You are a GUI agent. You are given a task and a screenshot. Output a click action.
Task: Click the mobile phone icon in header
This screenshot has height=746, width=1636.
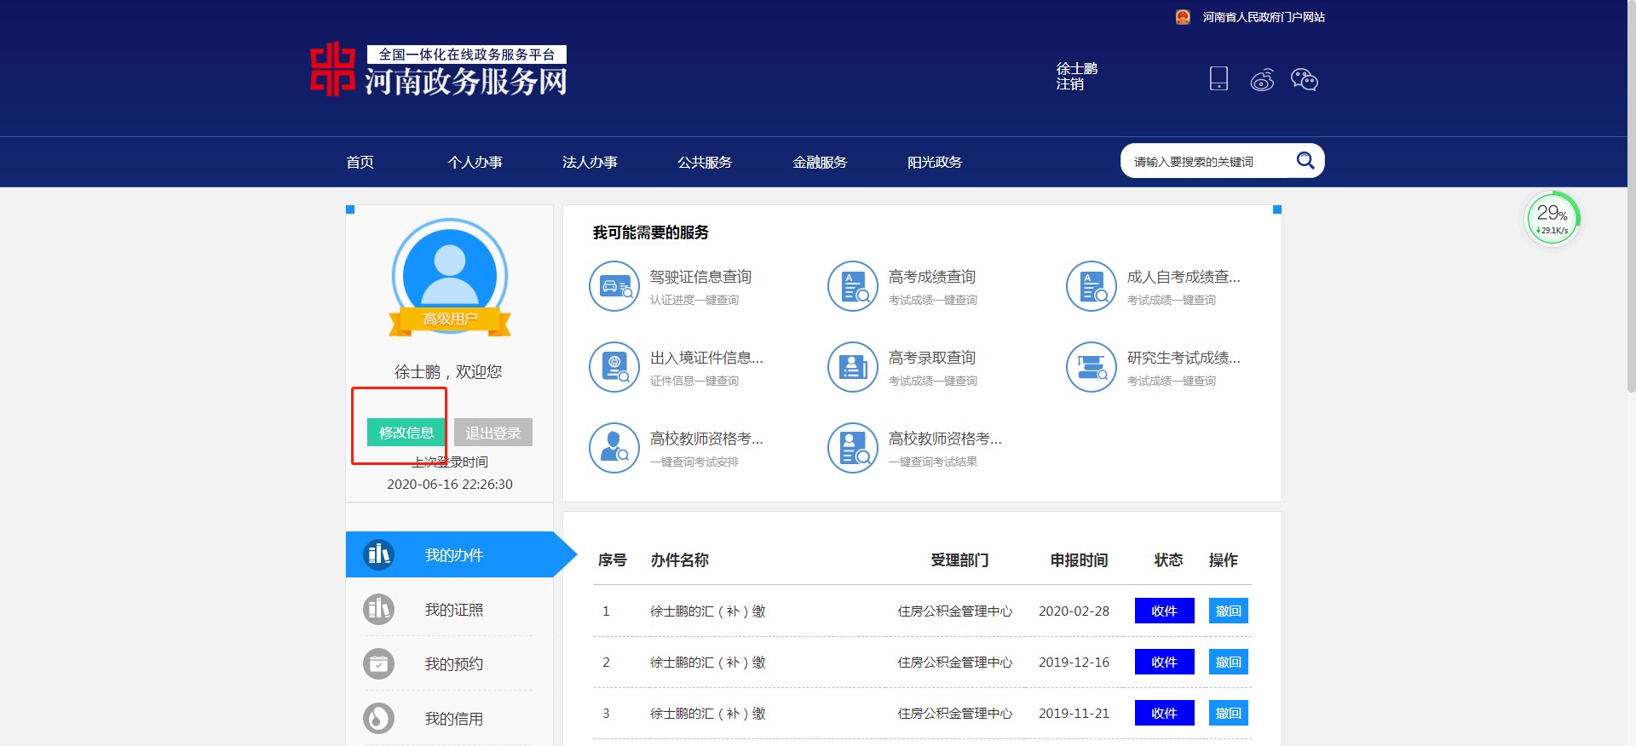1218,79
